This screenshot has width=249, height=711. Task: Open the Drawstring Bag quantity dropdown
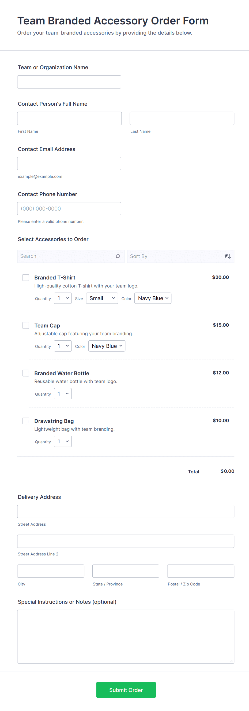point(63,442)
